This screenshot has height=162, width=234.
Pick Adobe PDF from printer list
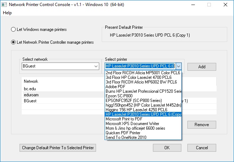(143, 87)
